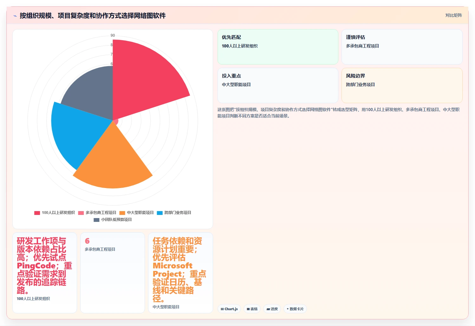This screenshot has height=326, width=475.
Task: Click 跨部门业务项目 text in 风险边界 card
Action: coord(361,85)
